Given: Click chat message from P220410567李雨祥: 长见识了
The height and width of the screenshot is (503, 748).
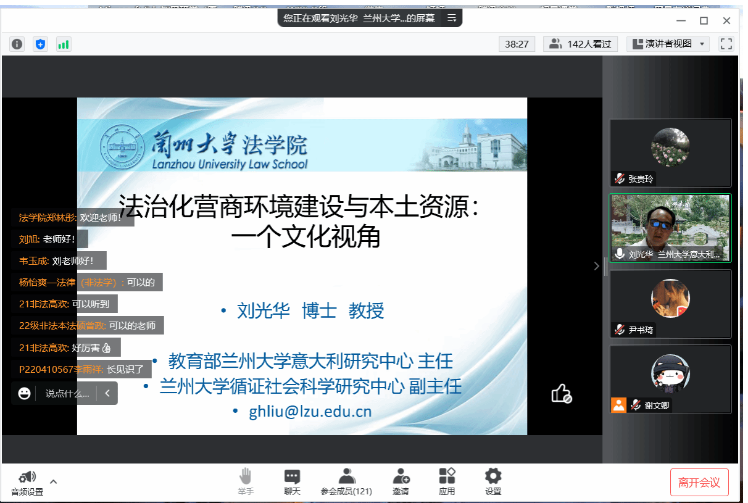Looking at the screenshot, I should click(x=81, y=369).
